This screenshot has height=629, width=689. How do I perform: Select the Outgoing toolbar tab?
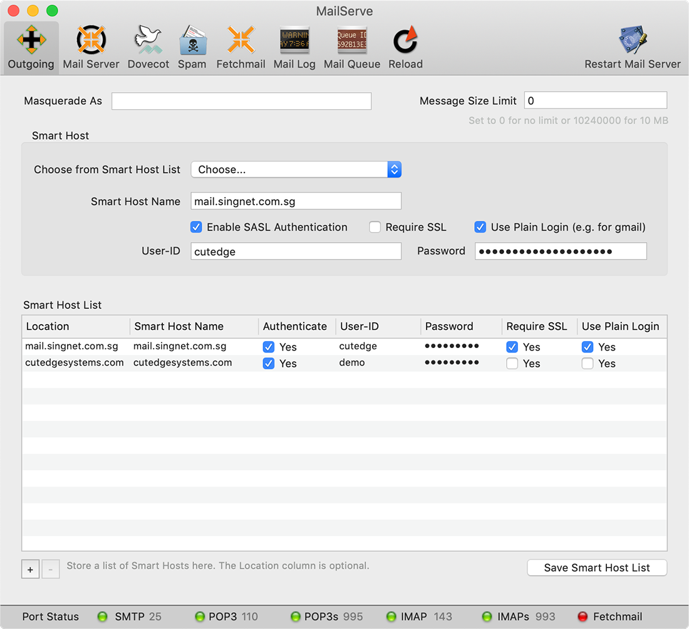tap(31, 41)
